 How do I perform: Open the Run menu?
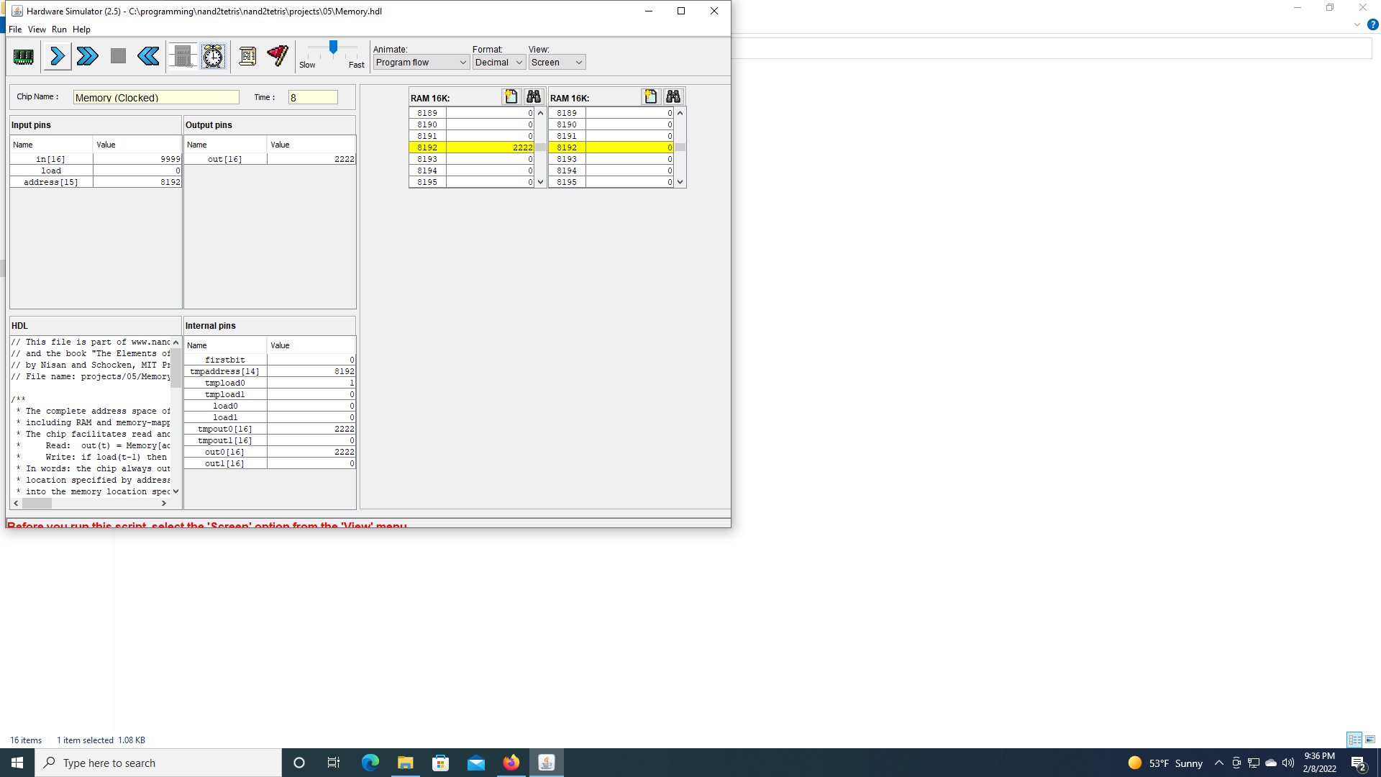(x=59, y=29)
